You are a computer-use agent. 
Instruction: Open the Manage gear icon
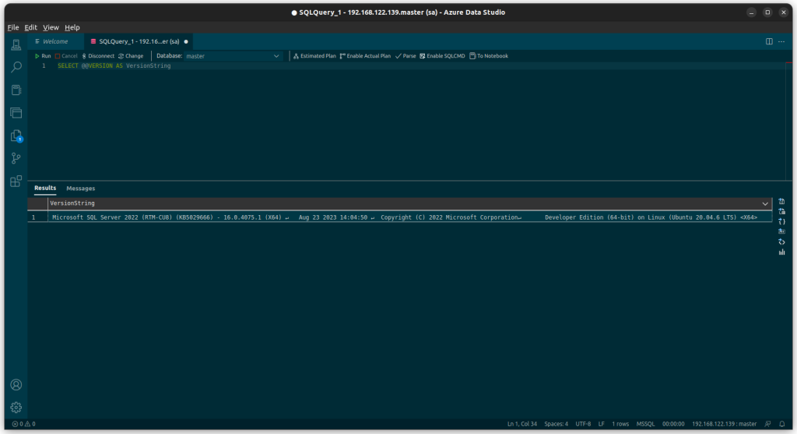tap(16, 408)
